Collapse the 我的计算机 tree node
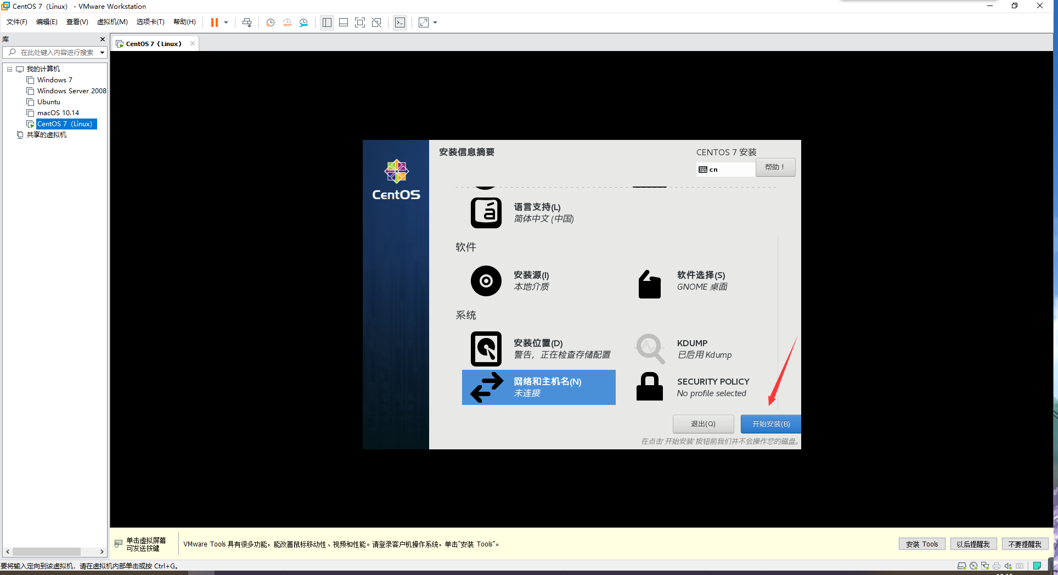Screen dimensions: 1058x575 pos(9,69)
